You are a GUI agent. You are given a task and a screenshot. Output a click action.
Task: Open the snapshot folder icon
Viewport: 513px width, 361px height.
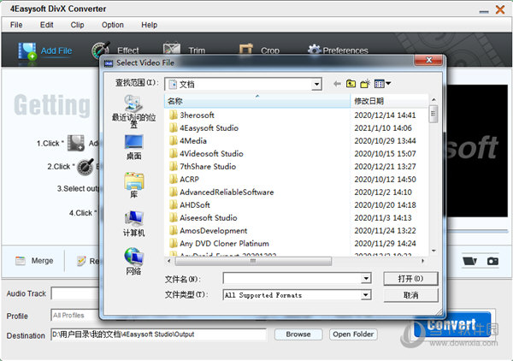(x=469, y=261)
